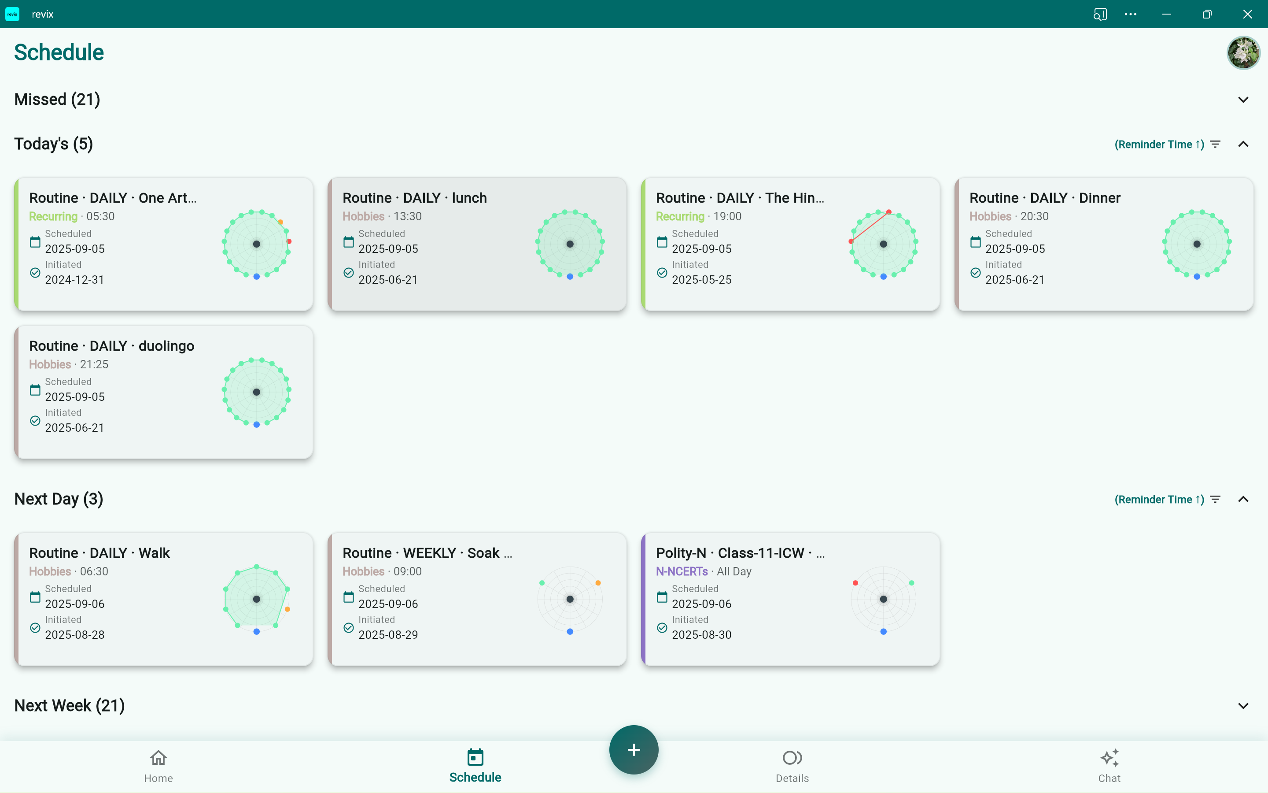Click the screen-cast icon in title bar
This screenshot has height=793, width=1268.
[x=1100, y=14]
